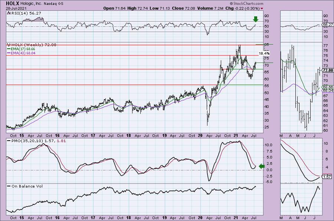Open the StockCharts.com copyright link
Viewport: 334px width, 221px height.
pos(246,3)
